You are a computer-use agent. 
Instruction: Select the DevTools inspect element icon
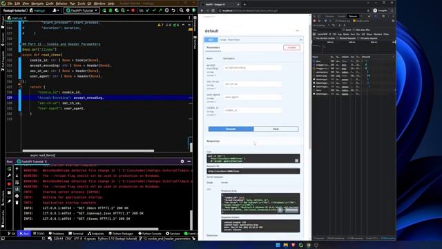click(x=315, y=16)
